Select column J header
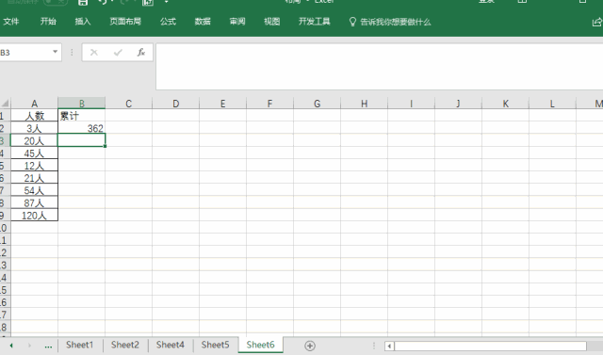This screenshot has height=355, width=603. pyautogui.click(x=458, y=104)
